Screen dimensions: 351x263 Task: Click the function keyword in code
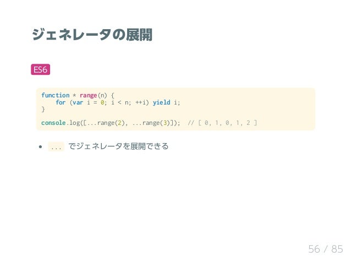(56, 95)
